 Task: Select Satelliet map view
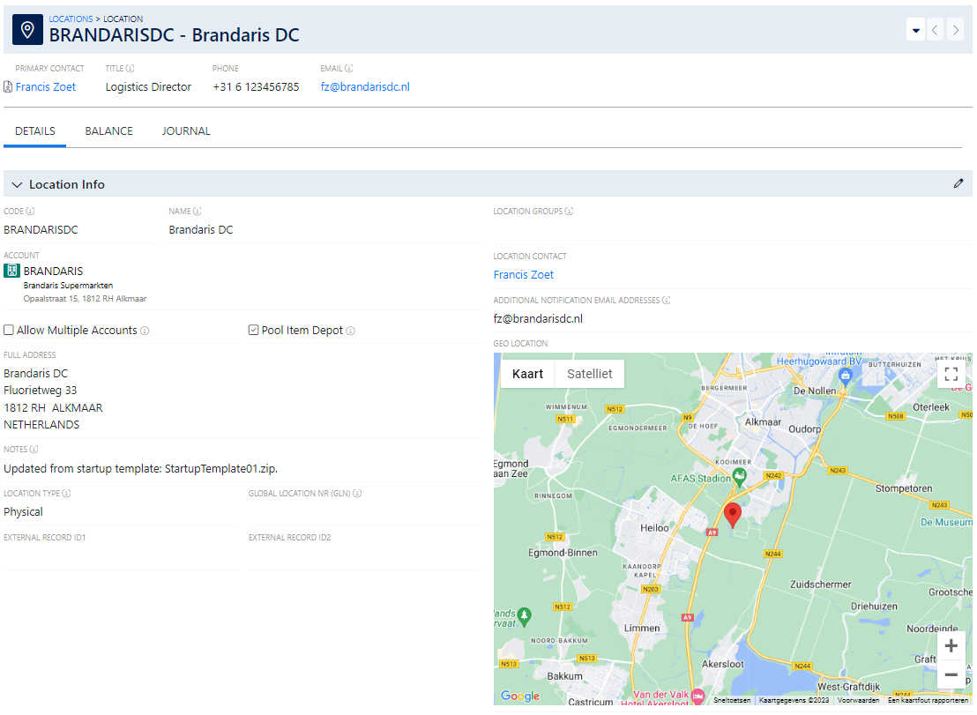pyautogui.click(x=589, y=374)
